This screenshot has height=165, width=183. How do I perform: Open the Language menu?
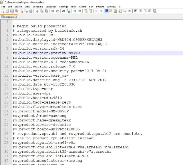point(51,7)
